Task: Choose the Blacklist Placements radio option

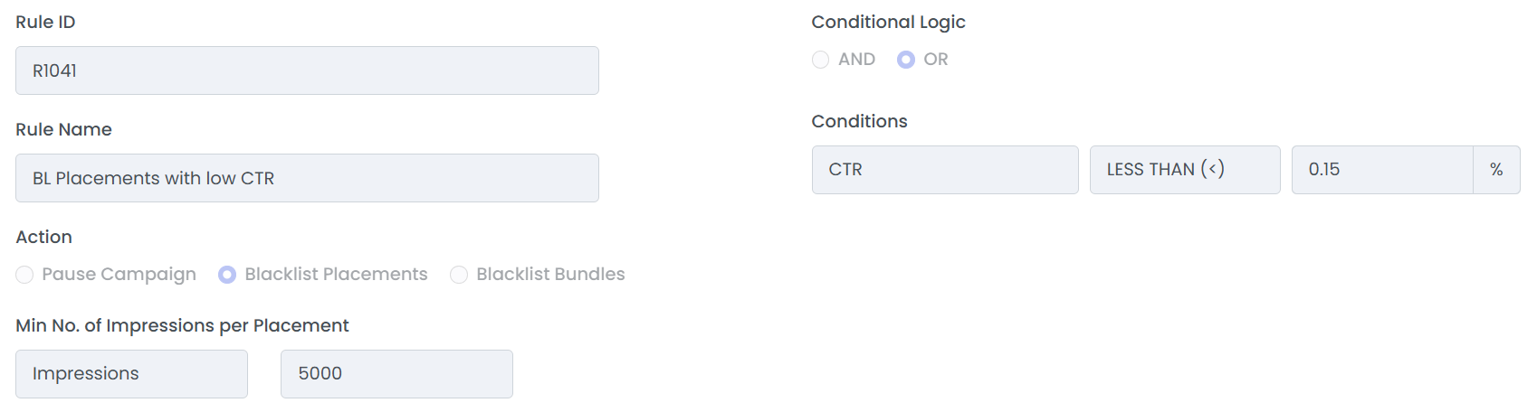Action: tap(227, 275)
